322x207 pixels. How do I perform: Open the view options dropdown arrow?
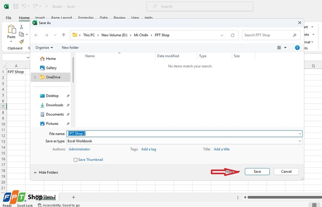coord(285,48)
